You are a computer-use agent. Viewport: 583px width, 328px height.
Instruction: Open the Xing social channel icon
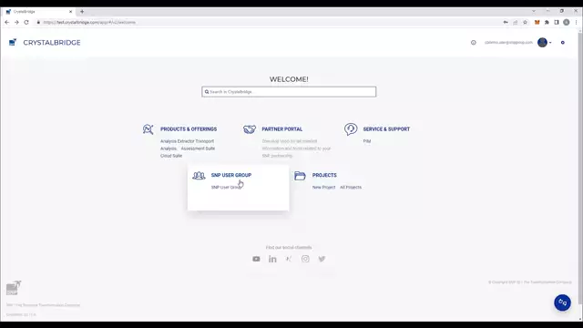[289, 259]
